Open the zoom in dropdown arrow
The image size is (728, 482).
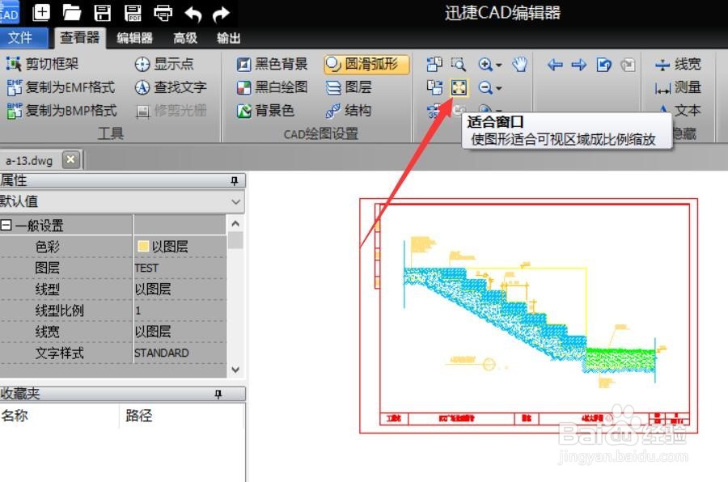[499, 65]
